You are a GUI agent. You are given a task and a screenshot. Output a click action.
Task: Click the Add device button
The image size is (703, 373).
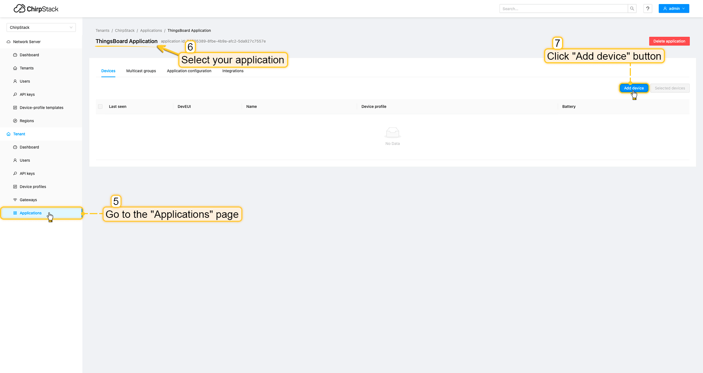click(633, 88)
